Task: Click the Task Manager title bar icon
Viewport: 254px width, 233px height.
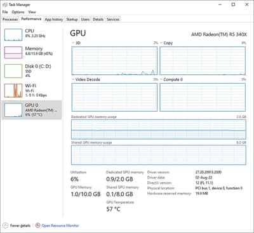Action: (x=5, y=4)
